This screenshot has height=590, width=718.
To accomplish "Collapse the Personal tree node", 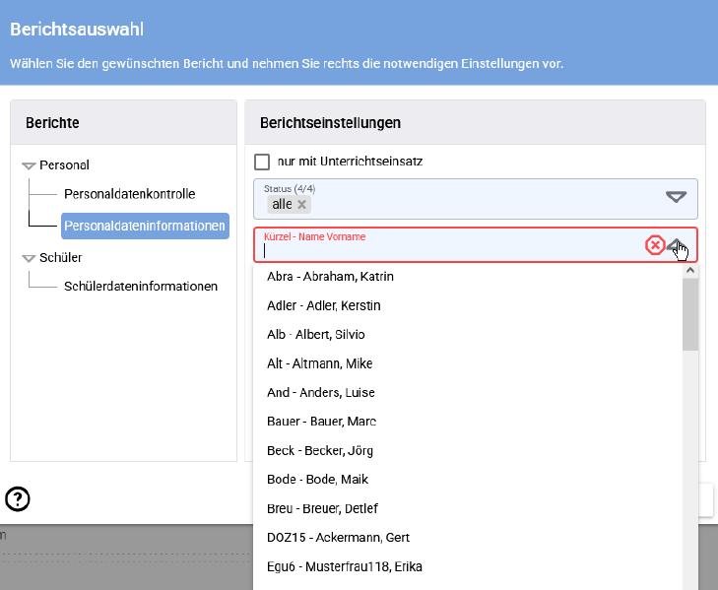I will 29,166.
